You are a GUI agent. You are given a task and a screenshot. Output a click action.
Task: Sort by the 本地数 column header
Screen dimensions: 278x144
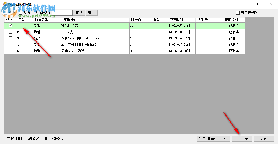[158, 20]
